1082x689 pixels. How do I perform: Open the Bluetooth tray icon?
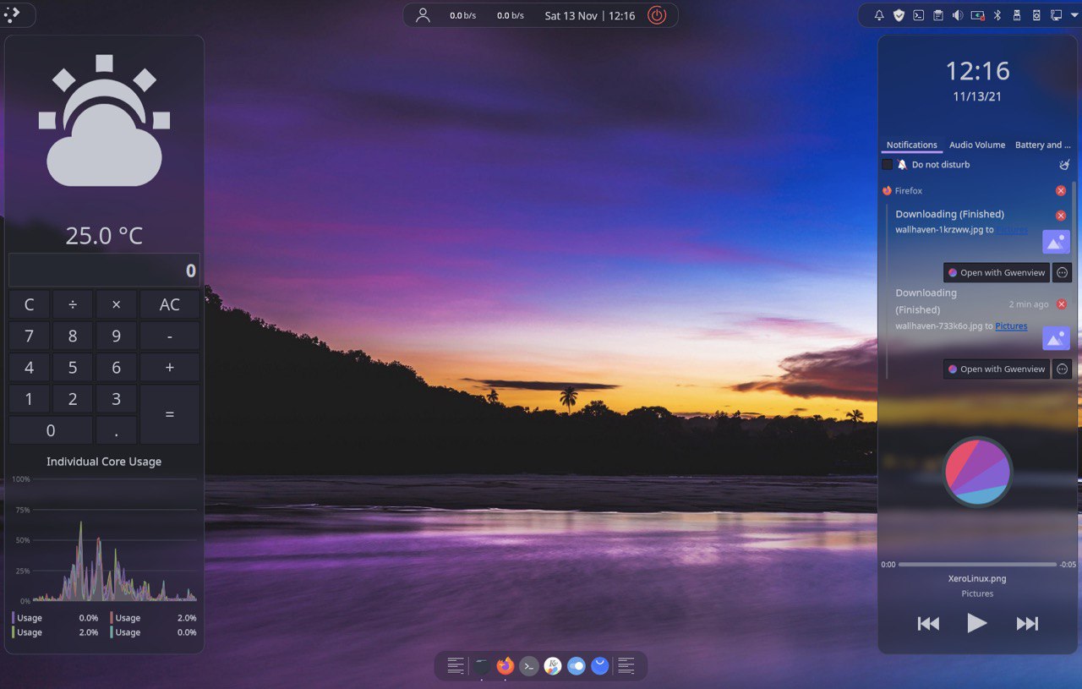[x=997, y=15]
